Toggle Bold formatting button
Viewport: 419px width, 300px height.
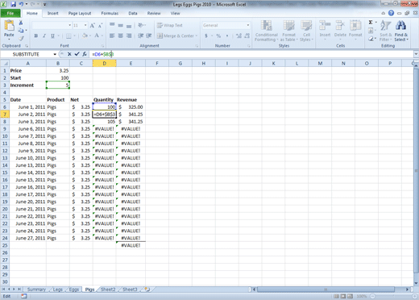36,35
